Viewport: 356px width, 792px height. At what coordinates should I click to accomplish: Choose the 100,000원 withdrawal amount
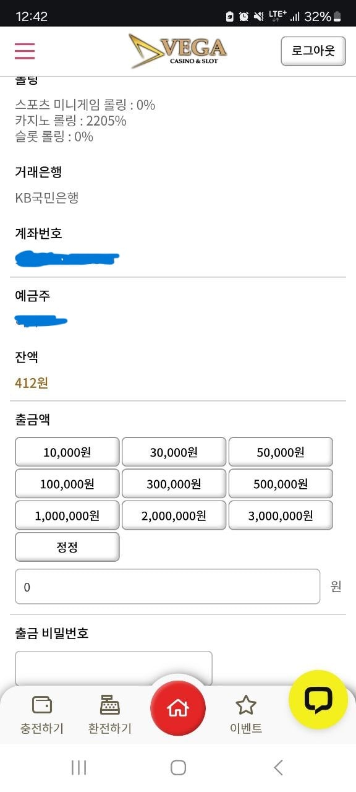67,483
